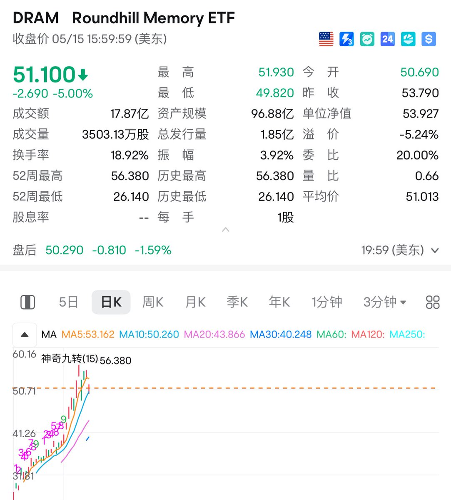Open the four-squares chart grid icon
This screenshot has width=451, height=500.
click(x=433, y=302)
